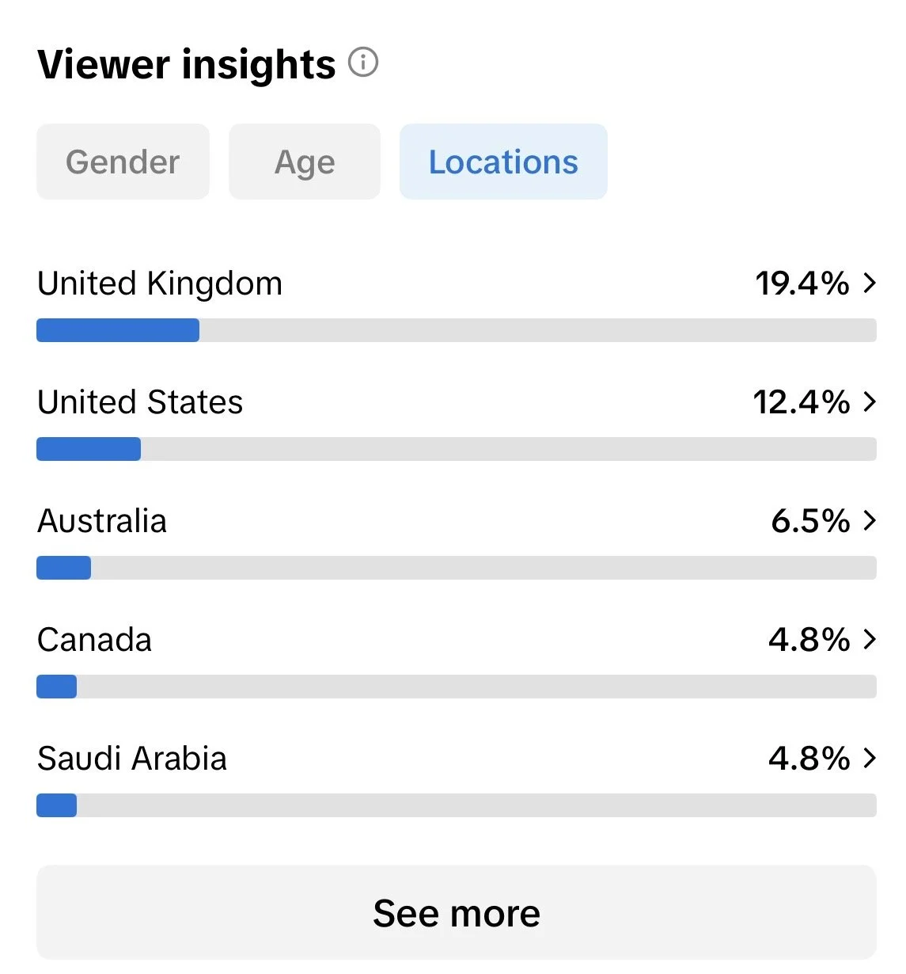Open the United States location label
The width and height of the screenshot is (906, 974).
click(x=140, y=402)
